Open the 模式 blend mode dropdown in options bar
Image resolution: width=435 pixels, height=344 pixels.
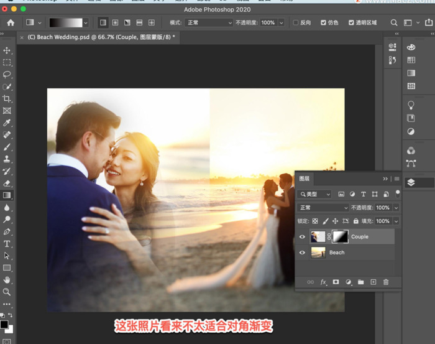208,22
